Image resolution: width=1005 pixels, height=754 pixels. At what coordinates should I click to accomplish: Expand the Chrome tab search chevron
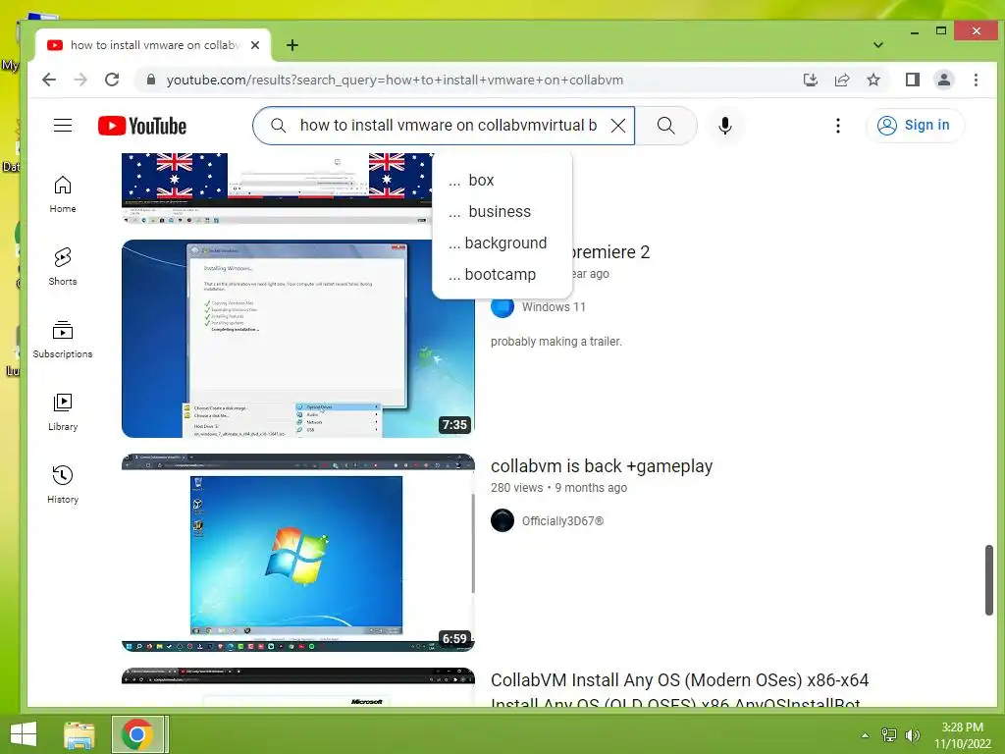[878, 45]
